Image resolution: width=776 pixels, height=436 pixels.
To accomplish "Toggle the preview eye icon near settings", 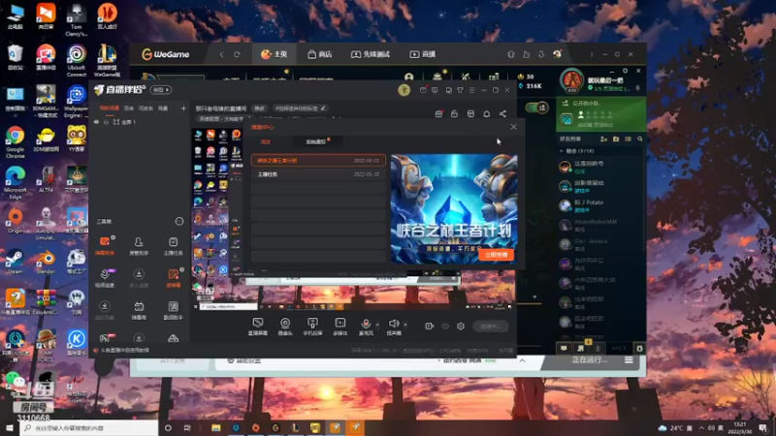I will (445, 326).
